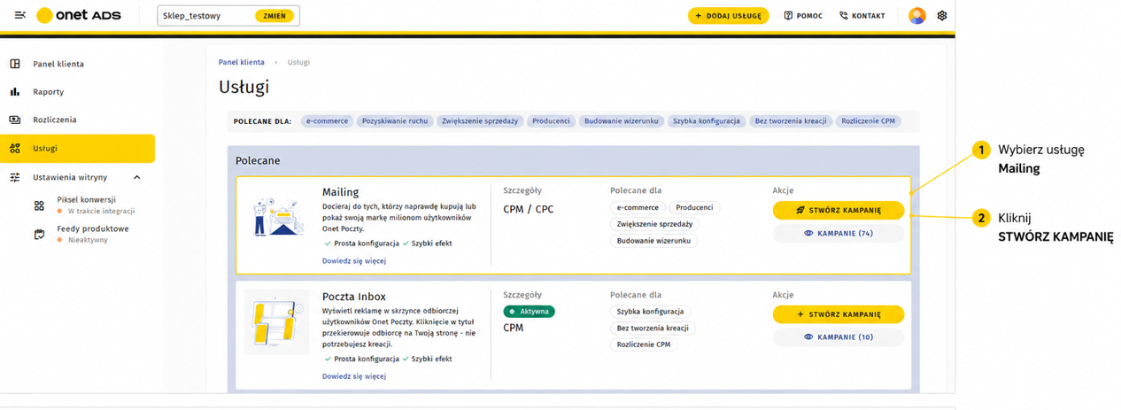Open the KONTAKT link
The width and height of the screenshot is (1121, 410).
tap(862, 16)
